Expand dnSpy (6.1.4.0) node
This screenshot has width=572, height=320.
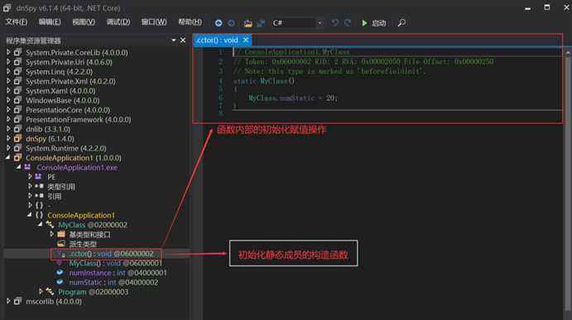[x=8, y=138]
